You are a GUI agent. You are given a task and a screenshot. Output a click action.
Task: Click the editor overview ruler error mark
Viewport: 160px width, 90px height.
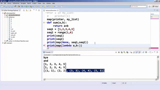[x=154, y=48]
